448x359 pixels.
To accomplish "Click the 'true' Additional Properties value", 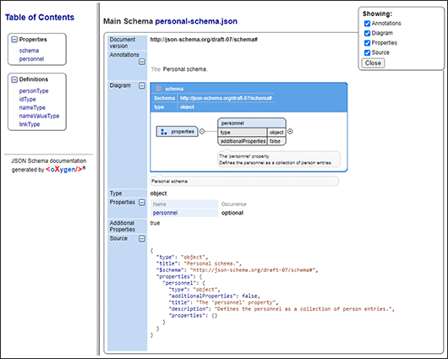I will click(155, 223).
